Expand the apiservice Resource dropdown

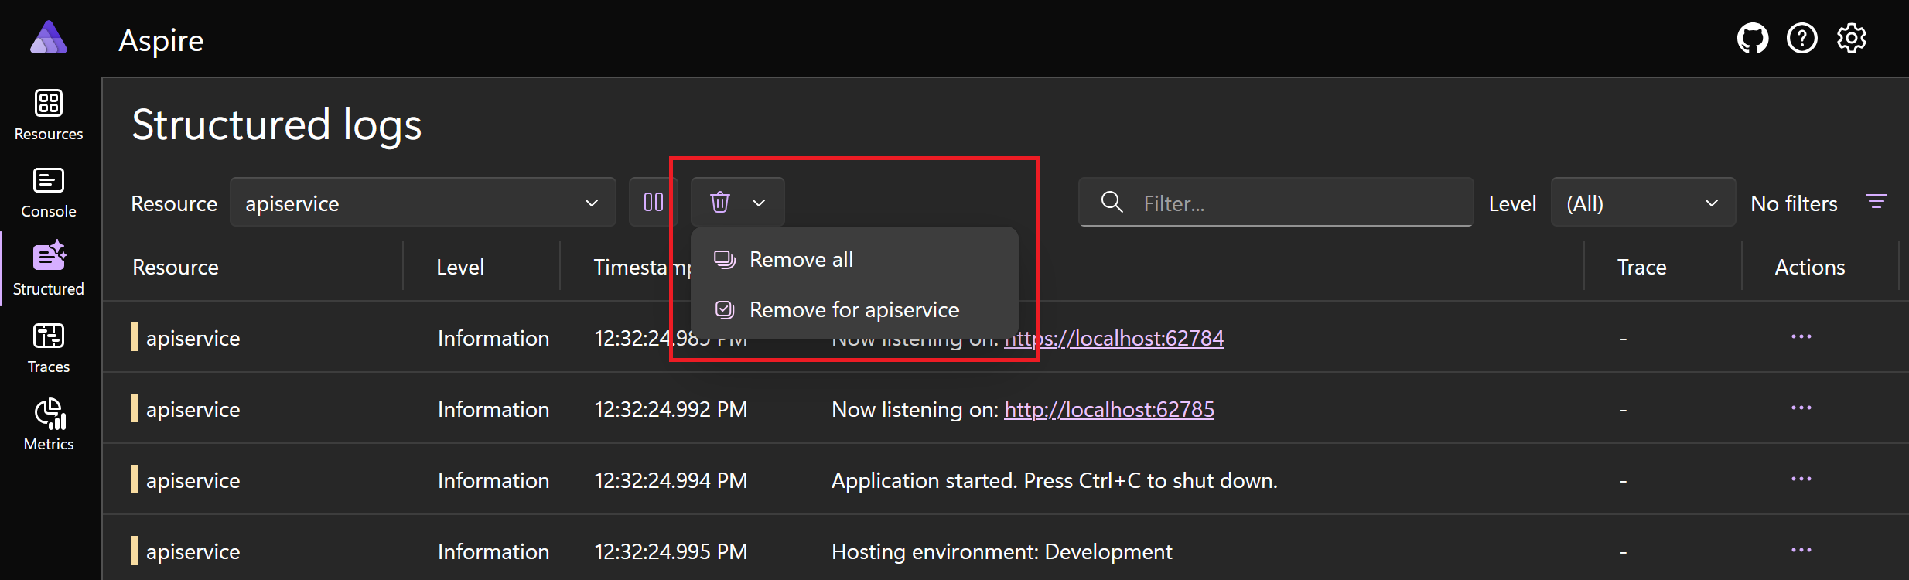tap(423, 203)
